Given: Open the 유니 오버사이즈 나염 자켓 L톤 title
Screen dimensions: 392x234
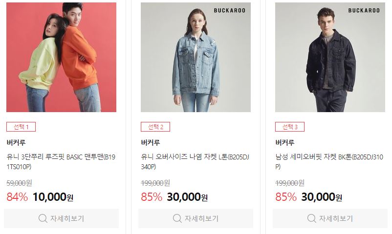Looking at the screenshot, I should click(195, 162).
